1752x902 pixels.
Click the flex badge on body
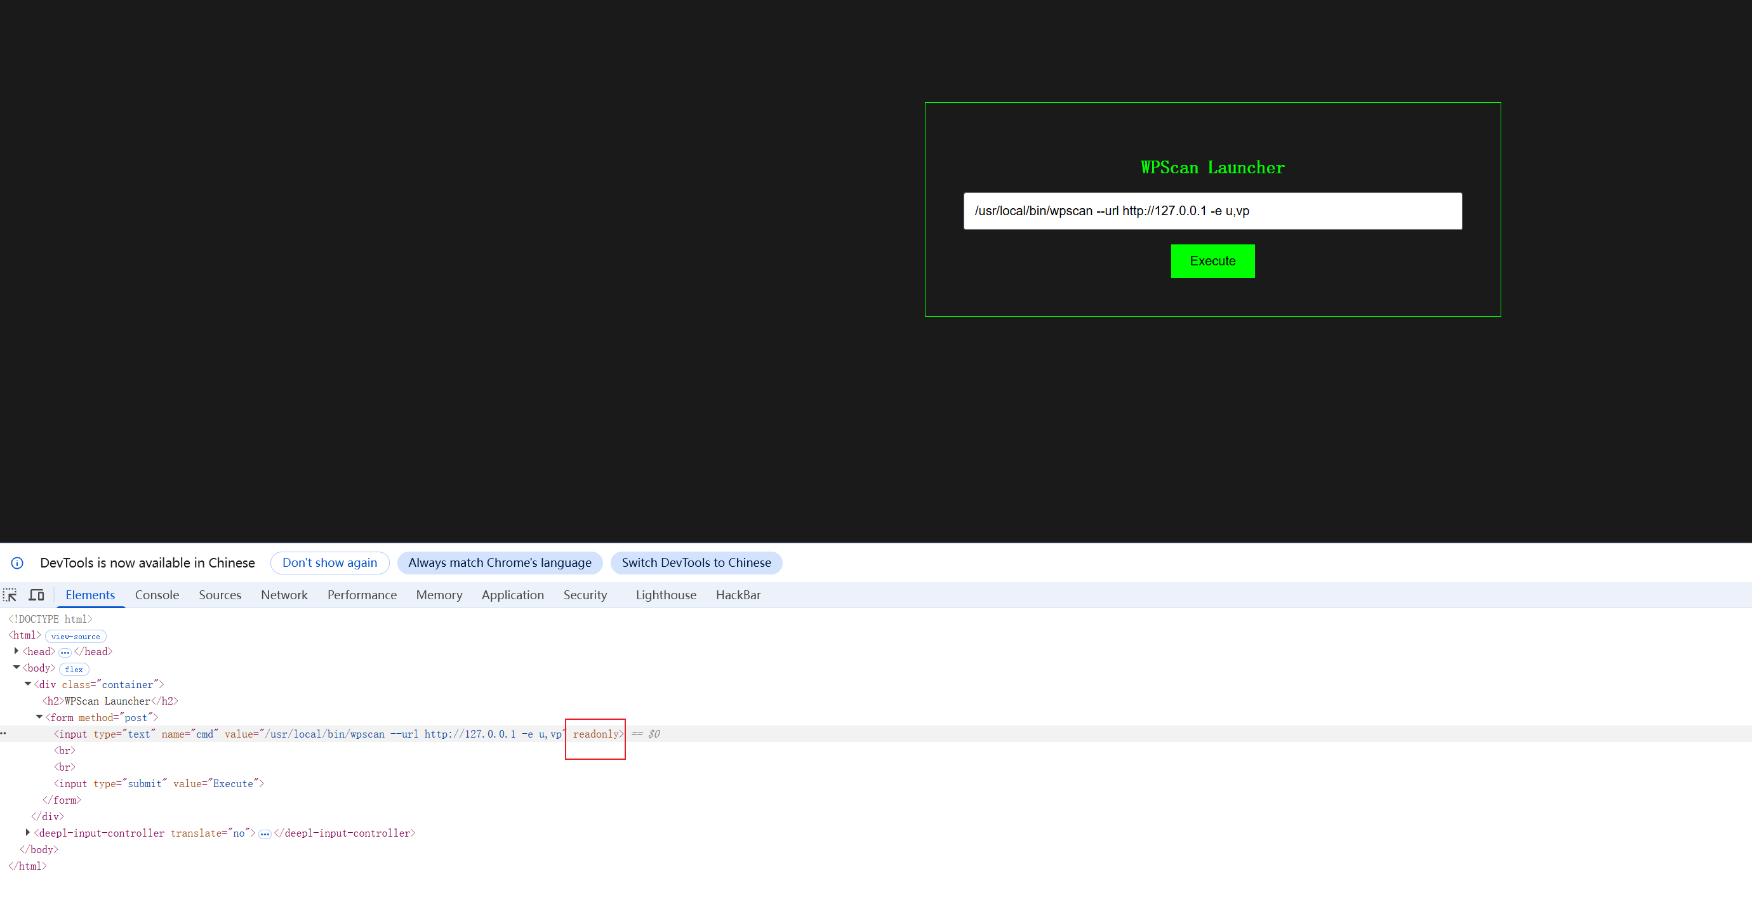point(74,669)
